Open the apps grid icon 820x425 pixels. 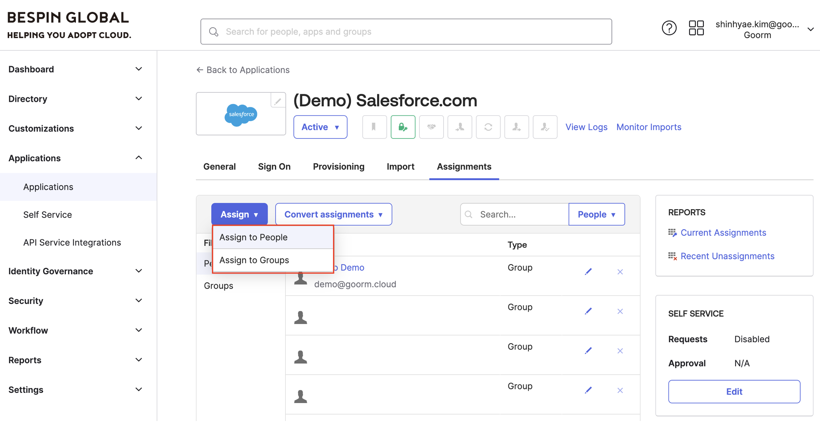(696, 28)
